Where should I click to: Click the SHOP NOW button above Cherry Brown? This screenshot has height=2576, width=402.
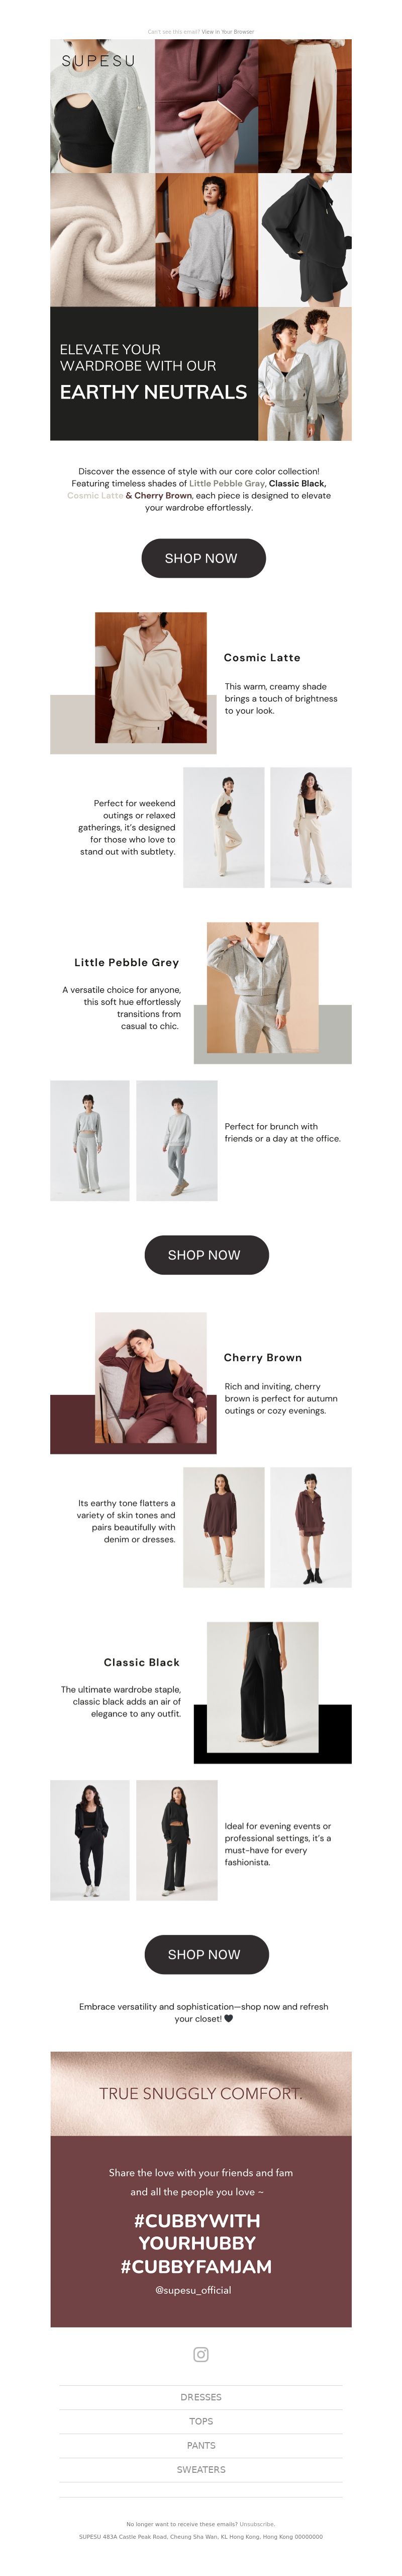[x=204, y=1255]
